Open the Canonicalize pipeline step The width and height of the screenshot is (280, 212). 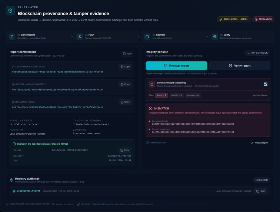[39, 37]
